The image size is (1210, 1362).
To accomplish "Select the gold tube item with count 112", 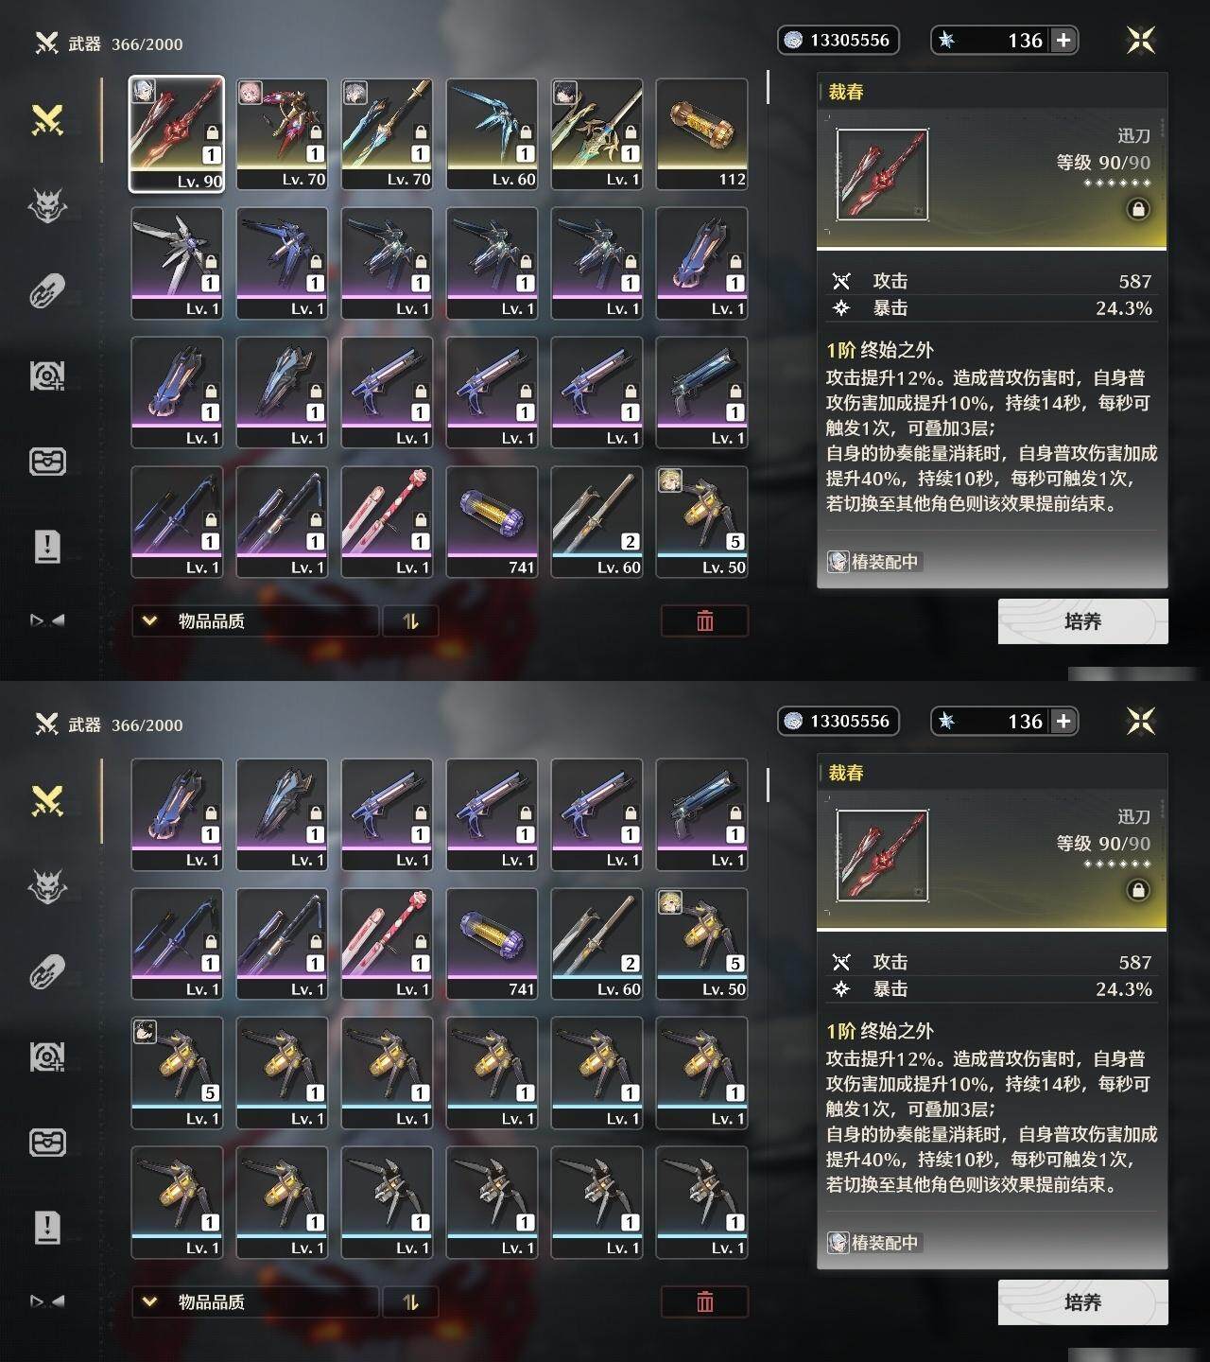I will click(x=701, y=134).
